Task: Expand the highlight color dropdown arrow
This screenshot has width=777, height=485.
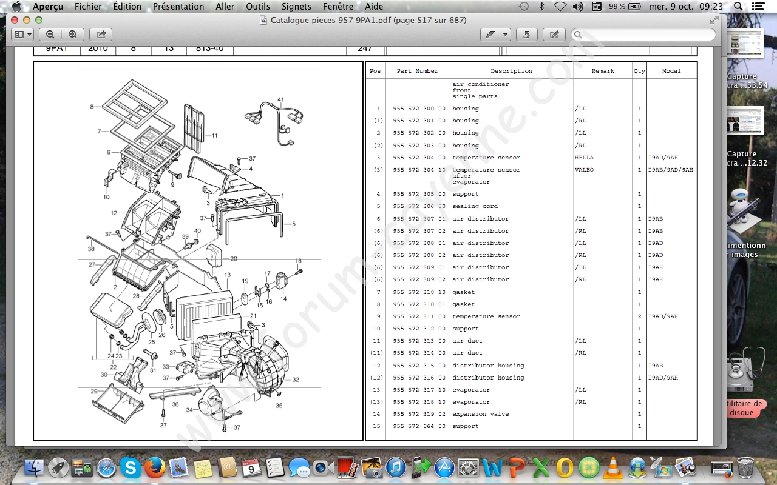Action: coord(505,35)
